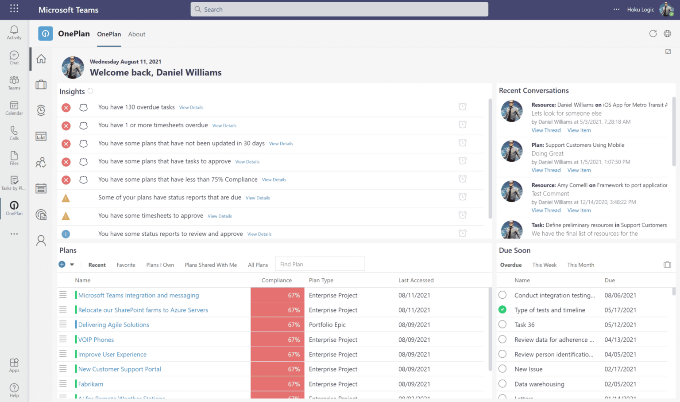Viewport: 680px width, 402px height.
Task: Open the Teams app launcher grid
Action: tap(14, 8)
